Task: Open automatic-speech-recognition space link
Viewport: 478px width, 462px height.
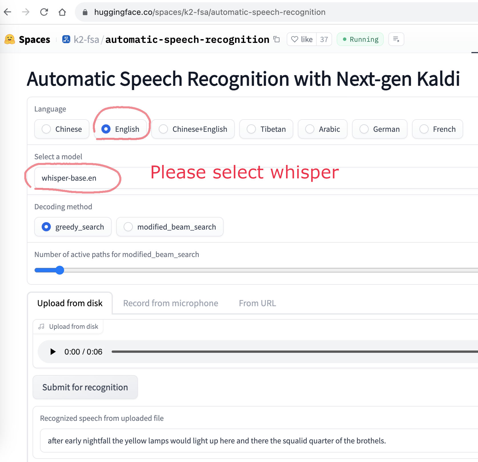Action: [187, 39]
